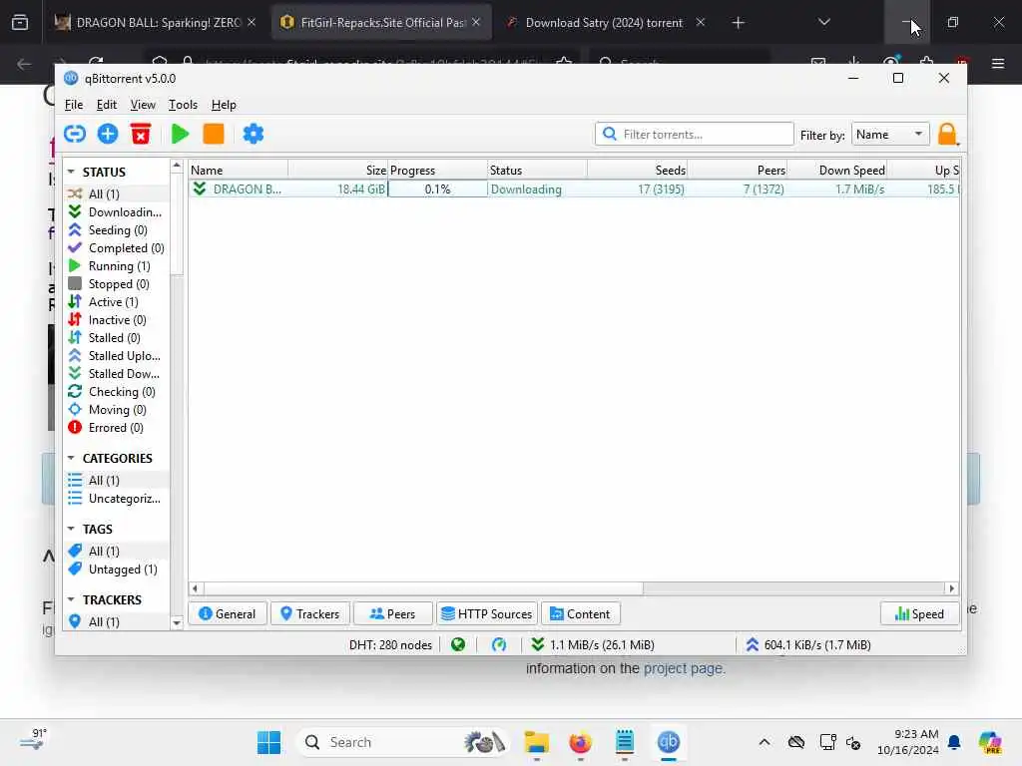Open Options via blue gear icon
This screenshot has height=766, width=1022.
pyautogui.click(x=254, y=135)
